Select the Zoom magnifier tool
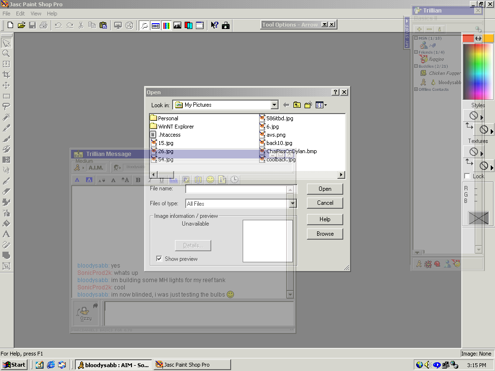The height and width of the screenshot is (371, 495). point(6,54)
